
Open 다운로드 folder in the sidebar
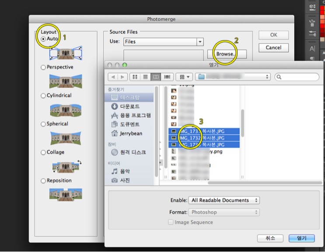129,106
